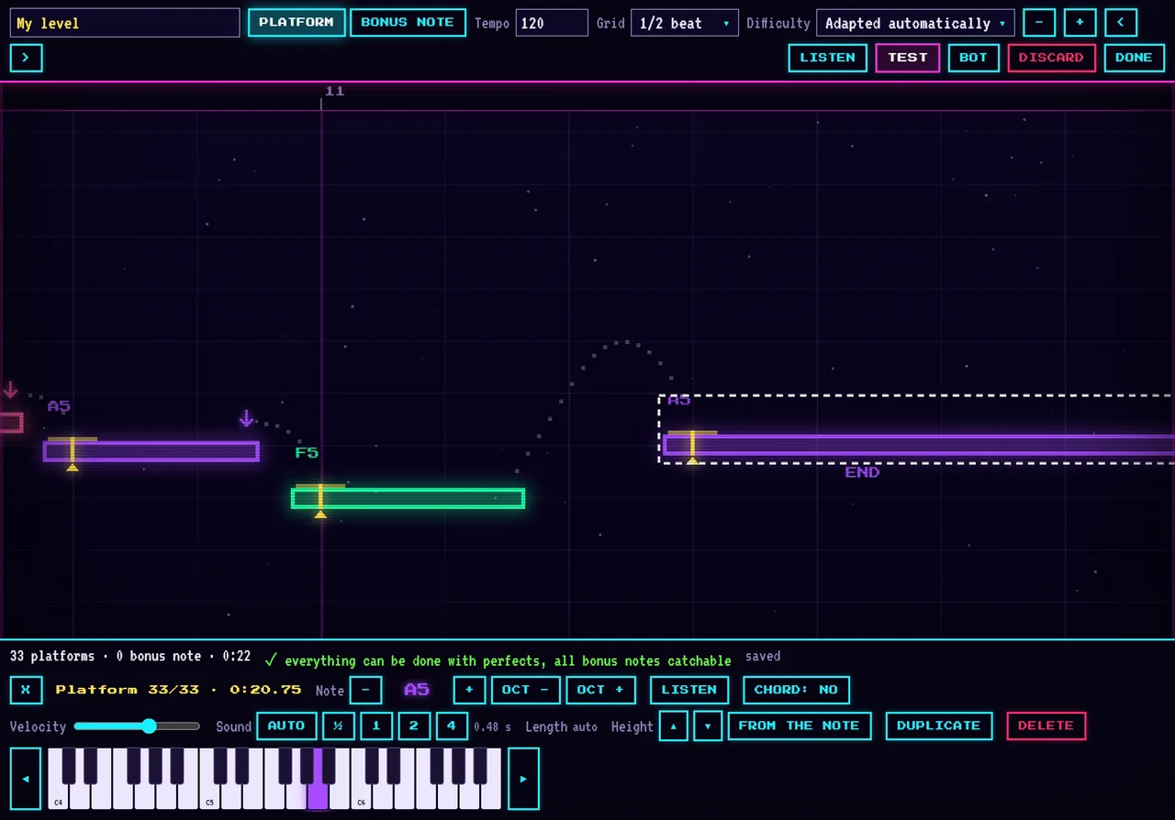Raise the note with the plus button
The width and height of the screenshot is (1175, 820).
click(x=469, y=690)
